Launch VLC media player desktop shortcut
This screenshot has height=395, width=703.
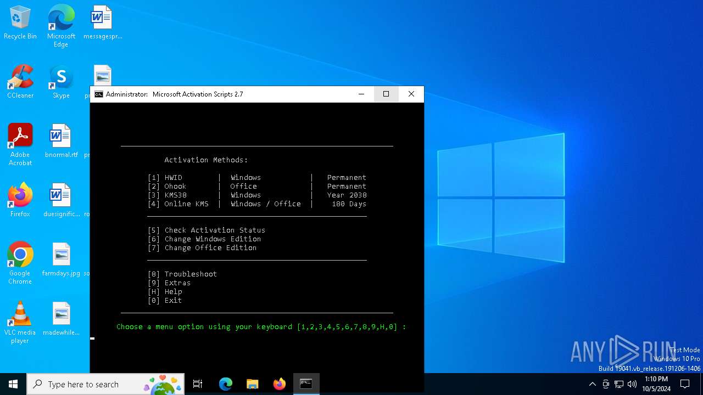point(20,323)
